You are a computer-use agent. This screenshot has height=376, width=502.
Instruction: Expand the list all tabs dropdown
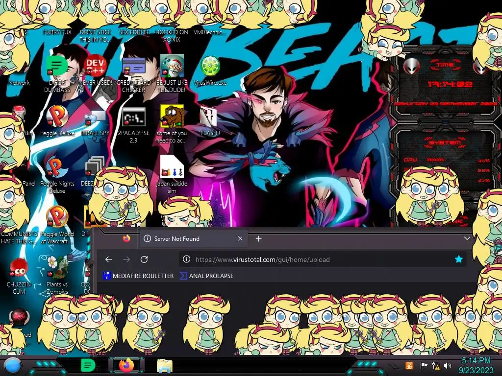click(467, 238)
